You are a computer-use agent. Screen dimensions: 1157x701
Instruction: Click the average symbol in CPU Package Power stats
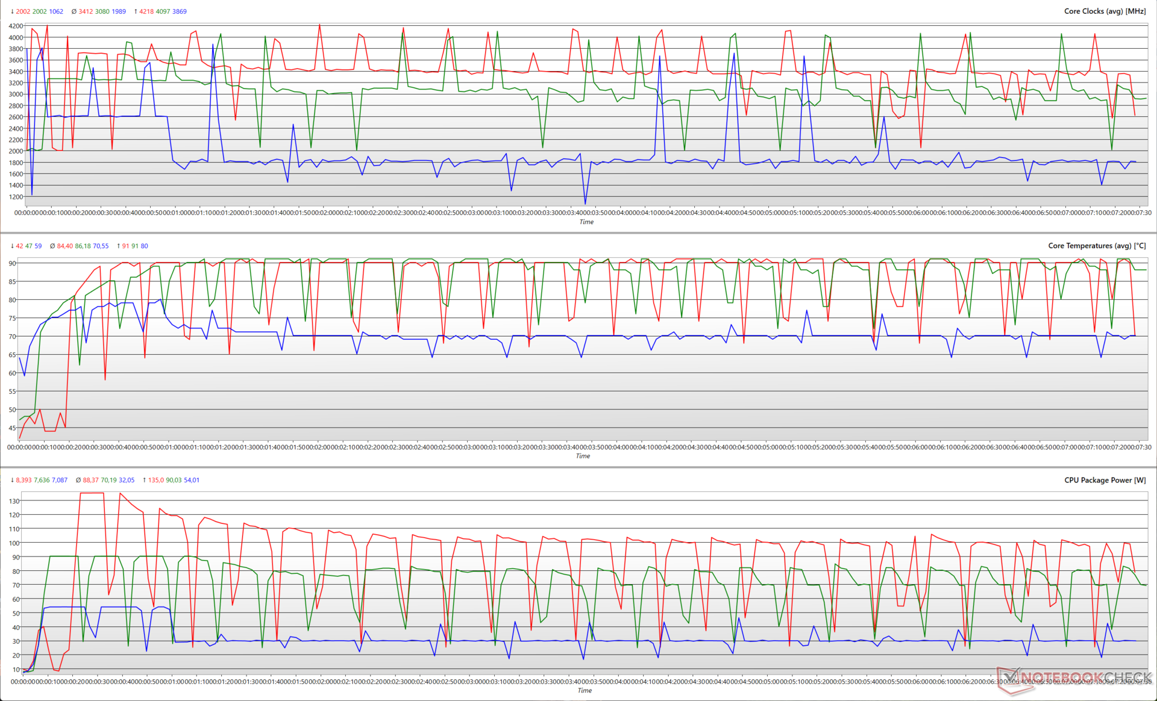(x=78, y=480)
